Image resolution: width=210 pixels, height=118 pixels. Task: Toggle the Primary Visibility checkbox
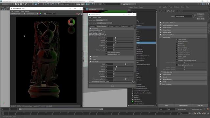click(177, 48)
